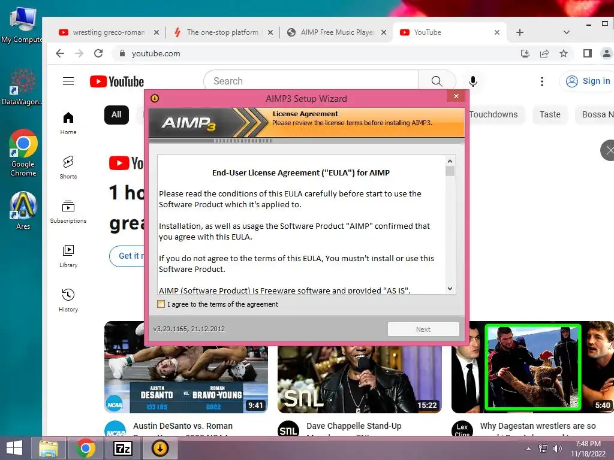Bookmark this page with the star icon
614x460 pixels.
[564, 53]
